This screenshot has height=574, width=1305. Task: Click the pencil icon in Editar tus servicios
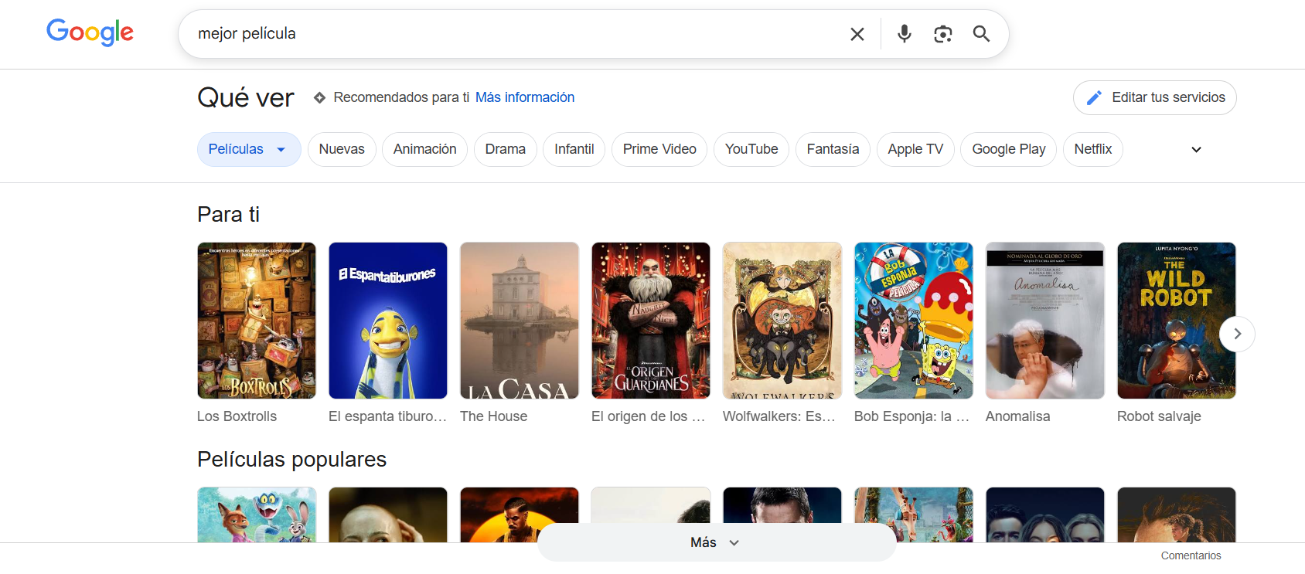[1094, 98]
